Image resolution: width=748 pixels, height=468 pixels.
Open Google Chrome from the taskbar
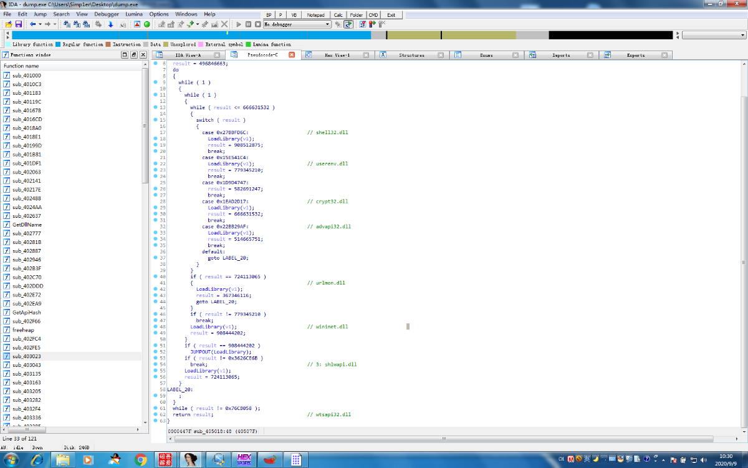[x=141, y=460]
